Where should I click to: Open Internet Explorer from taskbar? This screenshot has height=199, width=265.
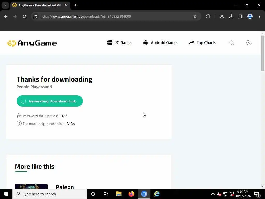[157, 194]
